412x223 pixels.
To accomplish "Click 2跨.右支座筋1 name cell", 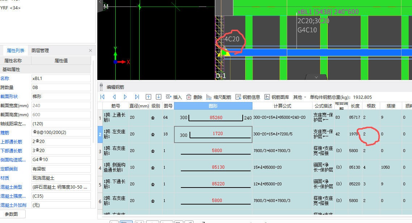I will click(x=116, y=201).
